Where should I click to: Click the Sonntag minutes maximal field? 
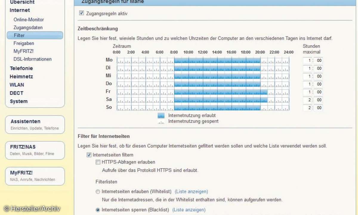click(318, 108)
